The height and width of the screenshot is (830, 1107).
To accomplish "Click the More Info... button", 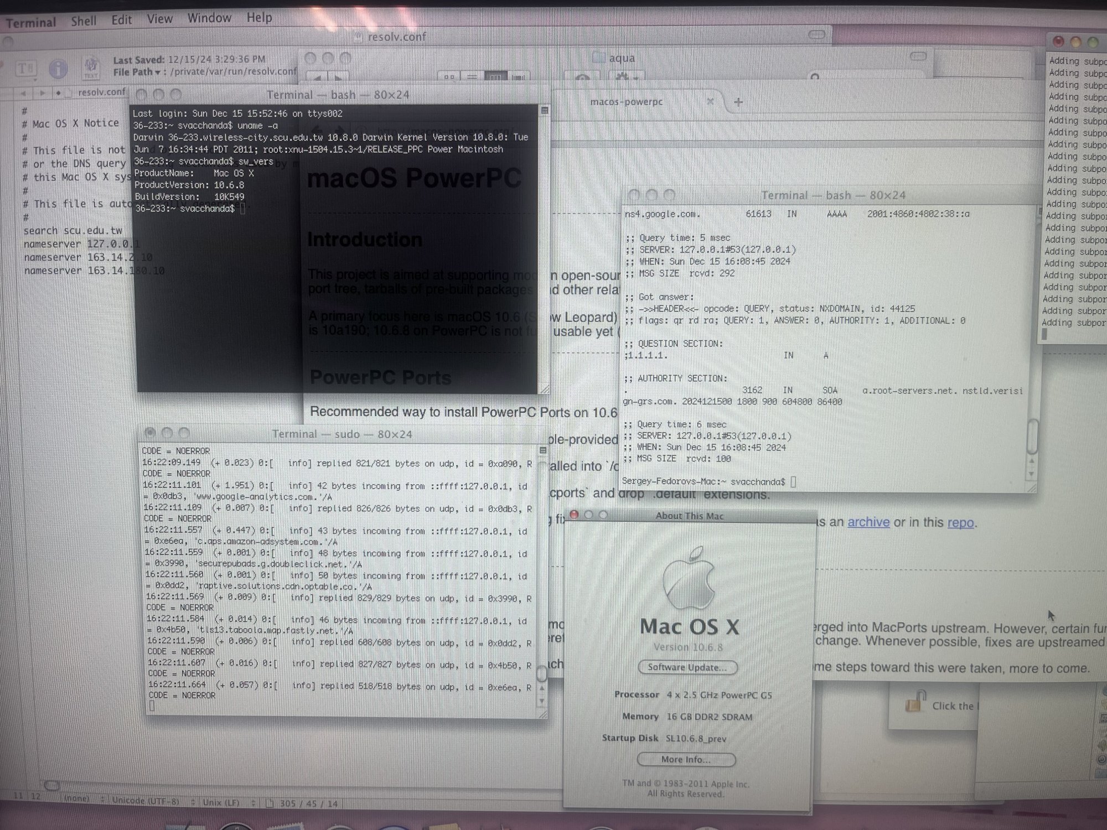I will click(x=686, y=759).
